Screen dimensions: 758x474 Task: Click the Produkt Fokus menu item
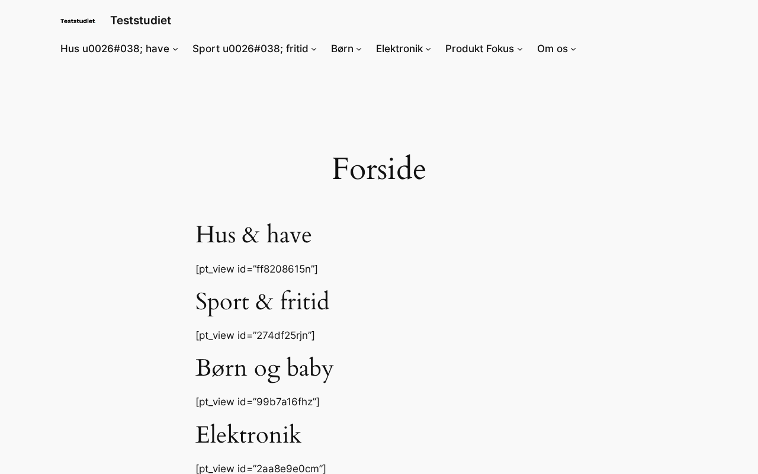tap(479, 49)
